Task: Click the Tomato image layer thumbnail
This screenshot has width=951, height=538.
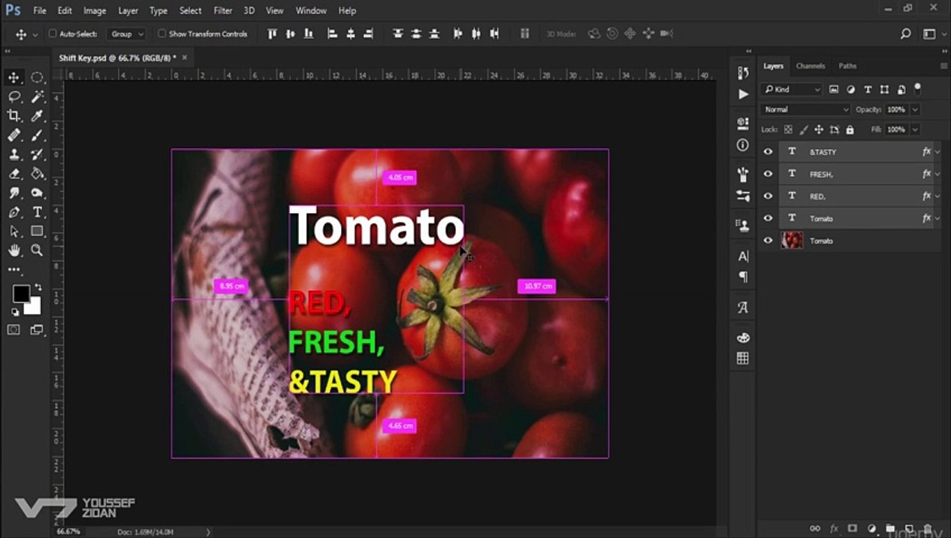Action: coord(792,241)
